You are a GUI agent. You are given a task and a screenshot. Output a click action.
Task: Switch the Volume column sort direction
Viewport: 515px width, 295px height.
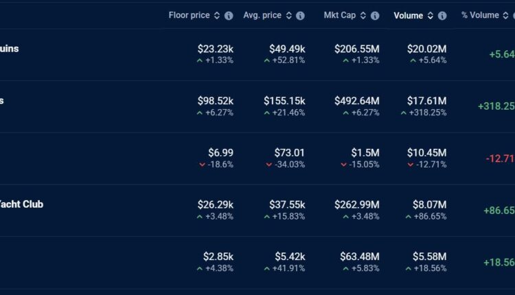click(x=430, y=16)
